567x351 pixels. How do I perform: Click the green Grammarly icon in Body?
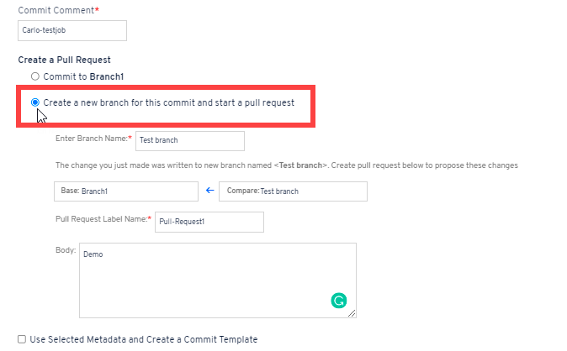coord(339,300)
